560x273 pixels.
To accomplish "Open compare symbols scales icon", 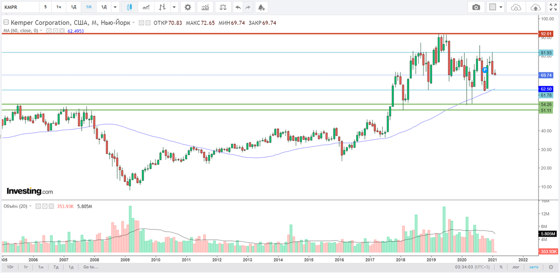I will pyautogui.click(x=224, y=7).
